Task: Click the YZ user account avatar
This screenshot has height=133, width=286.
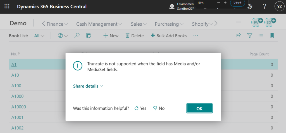Action: (278, 6)
